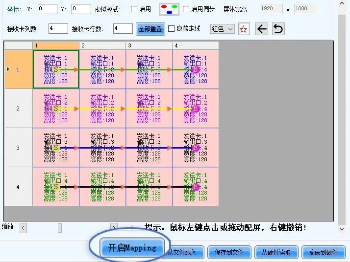Click the X coordinate input field
350x262 pixels.
[x=48, y=9]
